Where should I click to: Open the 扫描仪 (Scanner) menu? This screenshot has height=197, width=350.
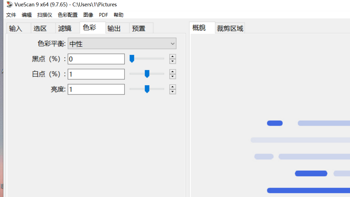pos(44,15)
